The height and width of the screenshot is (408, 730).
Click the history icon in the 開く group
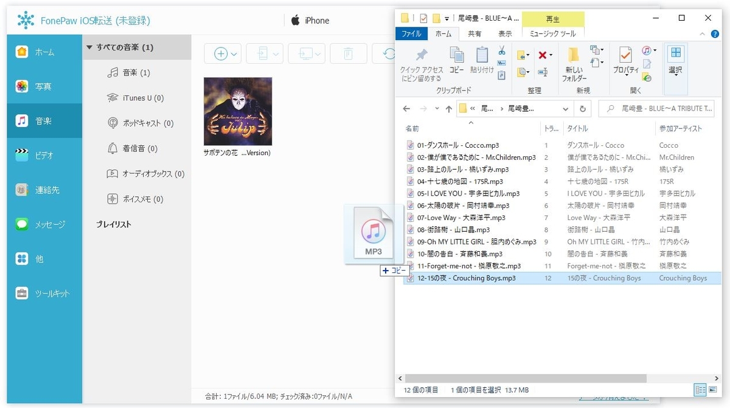click(x=647, y=77)
